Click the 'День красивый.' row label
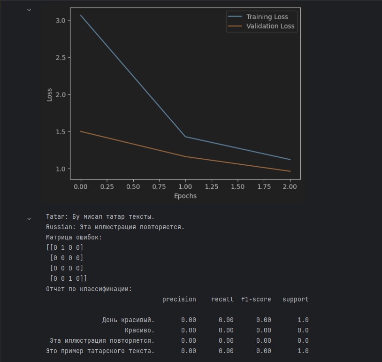382x362 pixels. pyautogui.click(x=129, y=320)
